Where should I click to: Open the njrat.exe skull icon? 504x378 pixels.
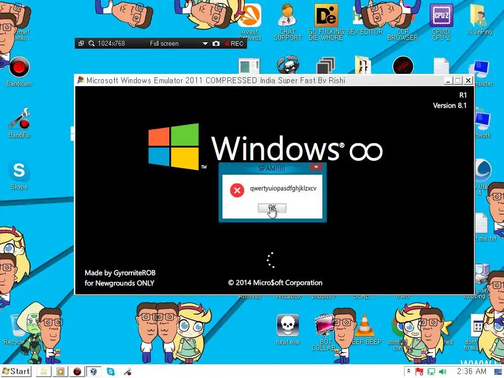point(287,329)
